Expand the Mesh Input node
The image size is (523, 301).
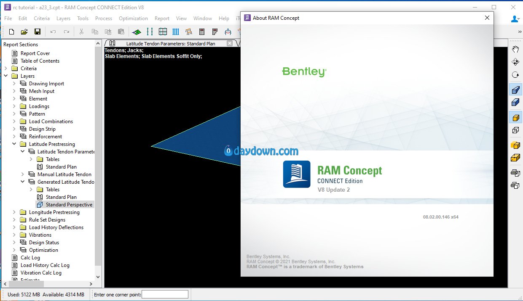click(14, 91)
